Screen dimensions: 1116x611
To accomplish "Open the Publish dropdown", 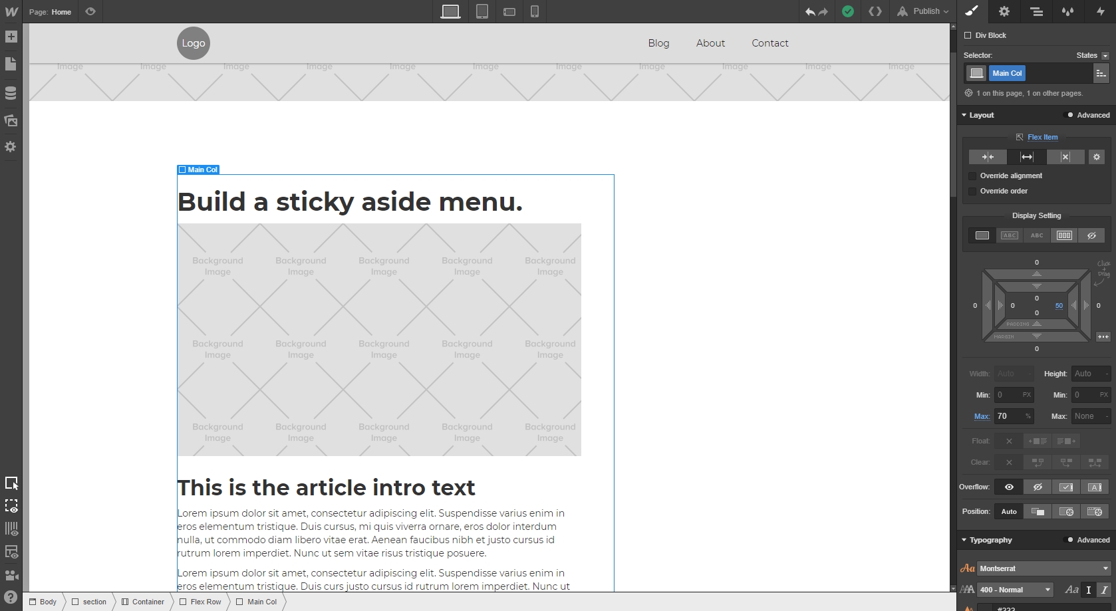I will 924,11.
